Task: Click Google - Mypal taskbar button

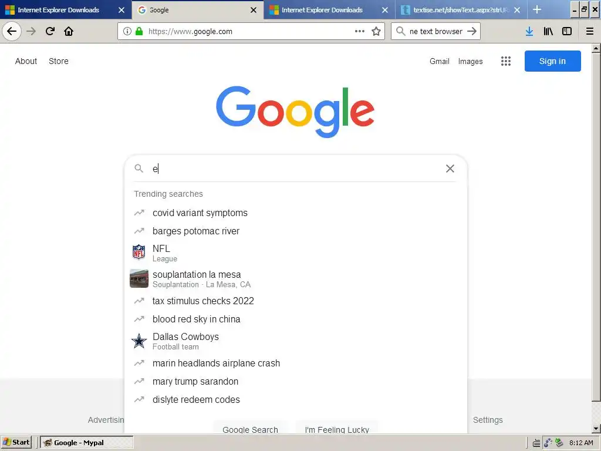Action: (x=87, y=443)
